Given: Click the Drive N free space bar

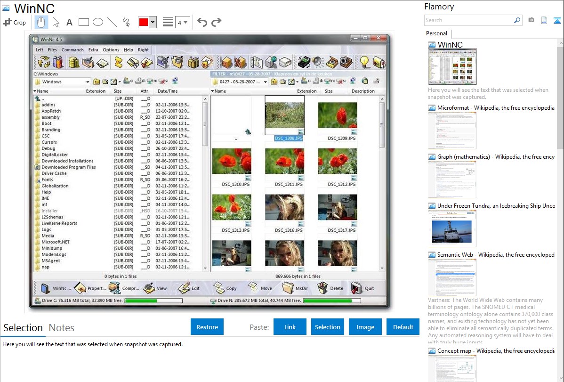Looking at the screenshot, I should [332, 301].
